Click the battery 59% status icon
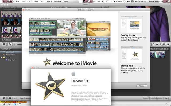The width and height of the screenshot is (171, 106). coord(118,1)
